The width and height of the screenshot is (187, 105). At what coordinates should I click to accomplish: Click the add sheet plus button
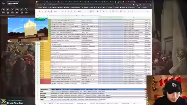point(41,103)
